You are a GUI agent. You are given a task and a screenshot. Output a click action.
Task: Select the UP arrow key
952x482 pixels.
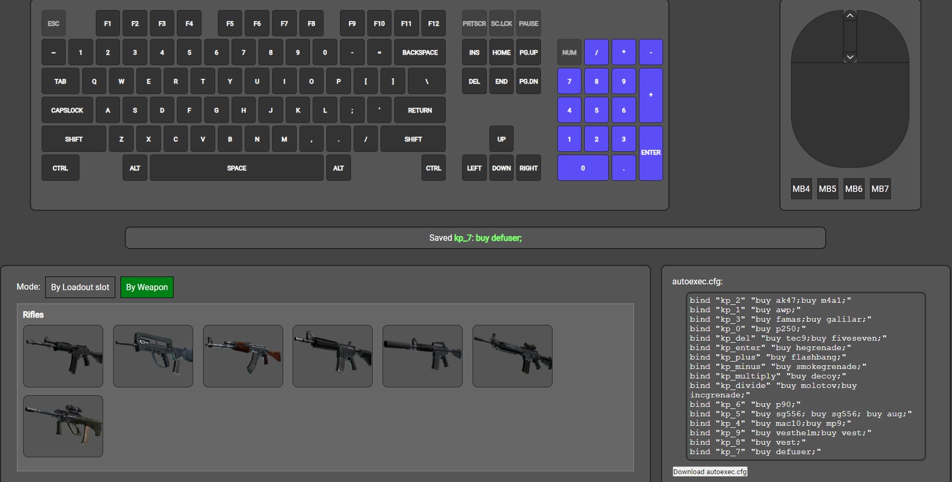[502, 139]
